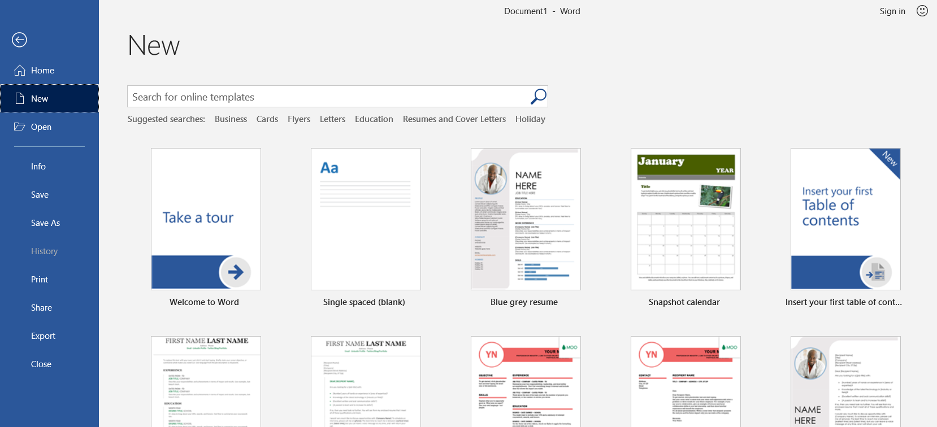Click the New document page icon
Image resolution: width=937 pixels, height=427 pixels.
[20, 98]
